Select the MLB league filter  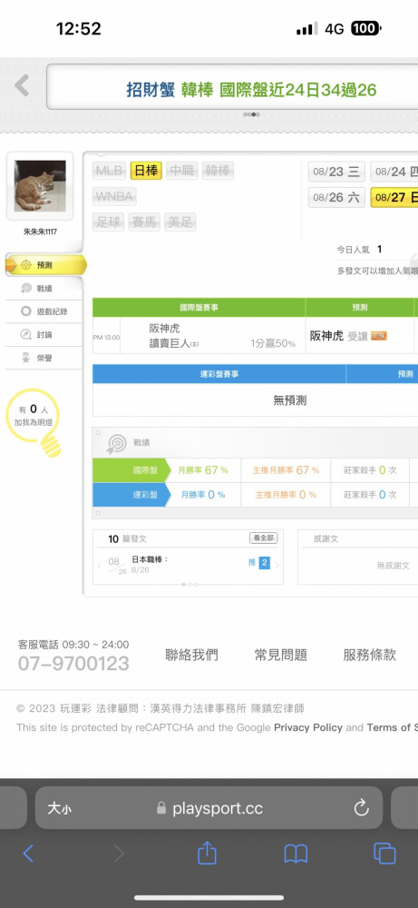[x=110, y=171]
